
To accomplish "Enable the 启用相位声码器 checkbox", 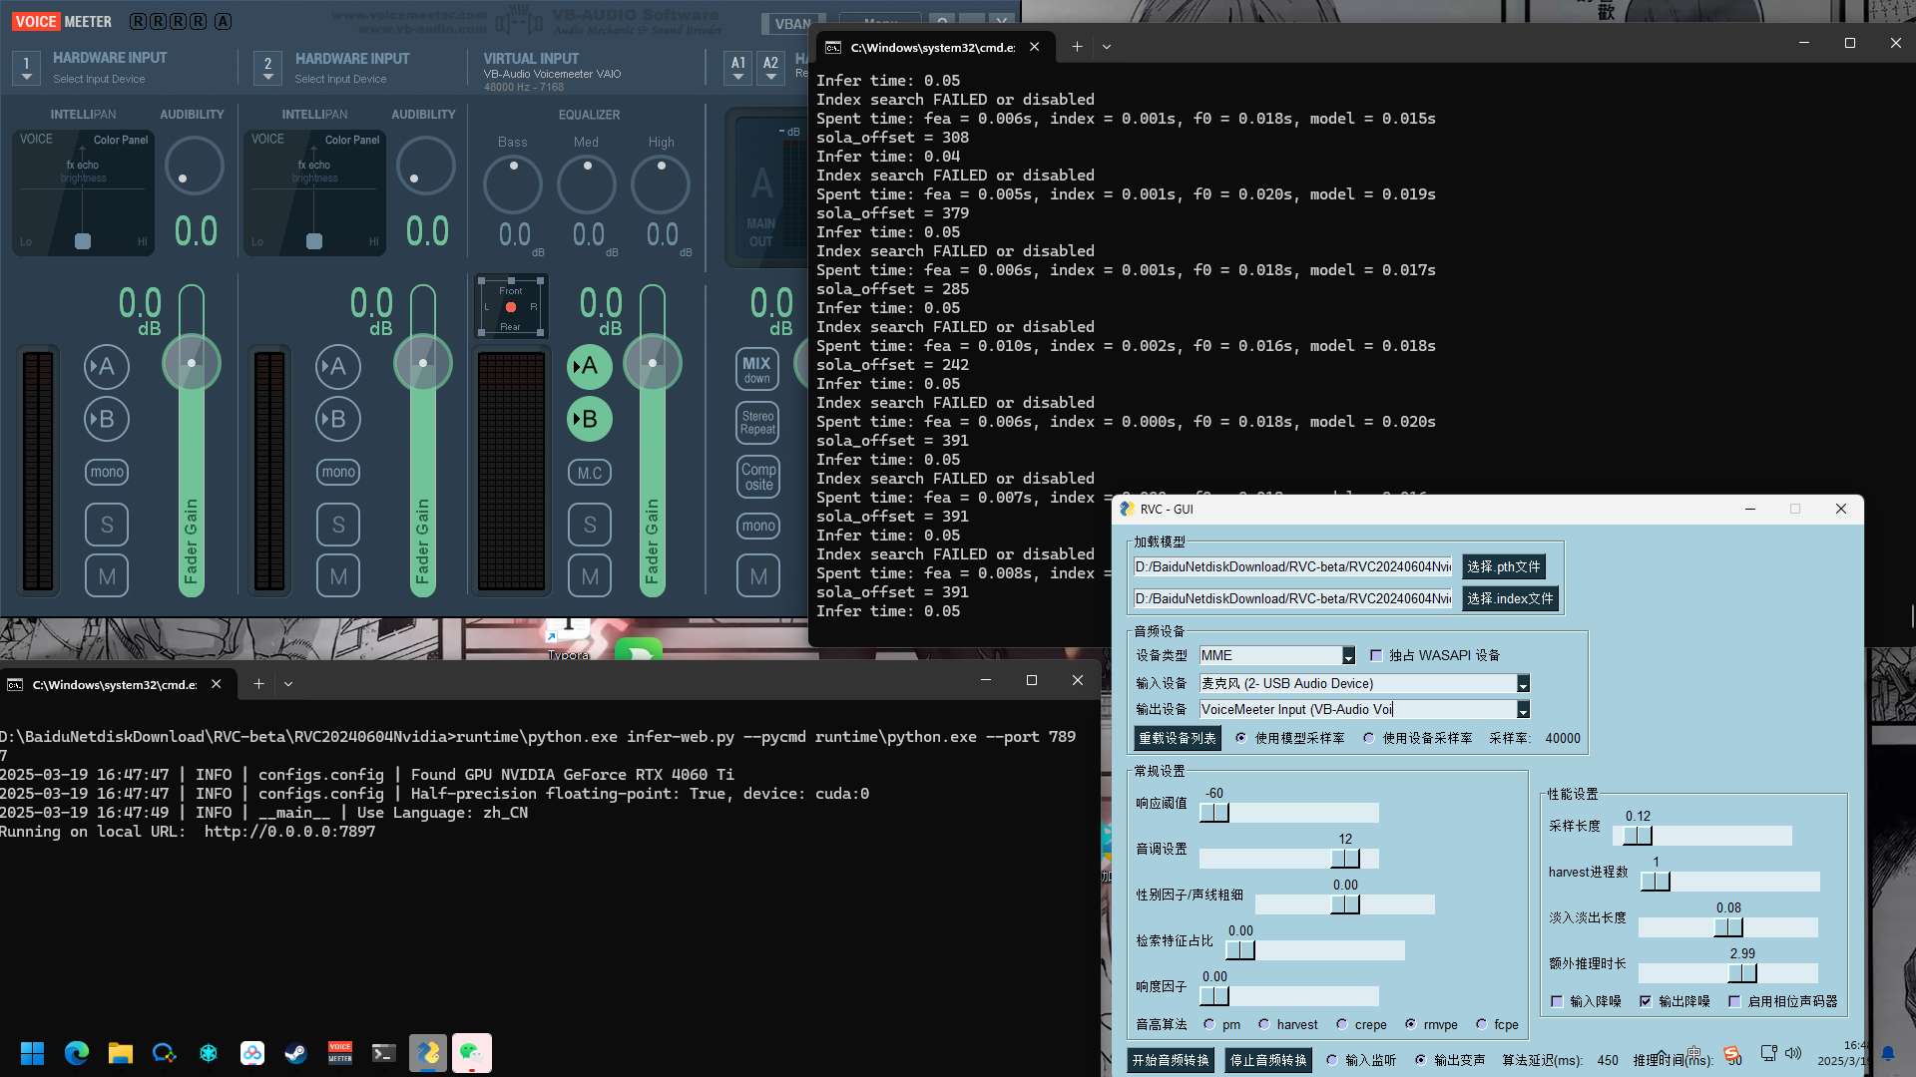I will (x=1734, y=1001).
